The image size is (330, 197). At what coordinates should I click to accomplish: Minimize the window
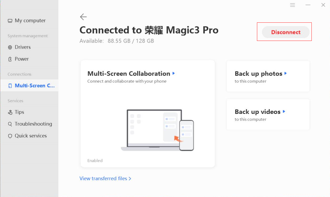pyautogui.click(x=308, y=5)
